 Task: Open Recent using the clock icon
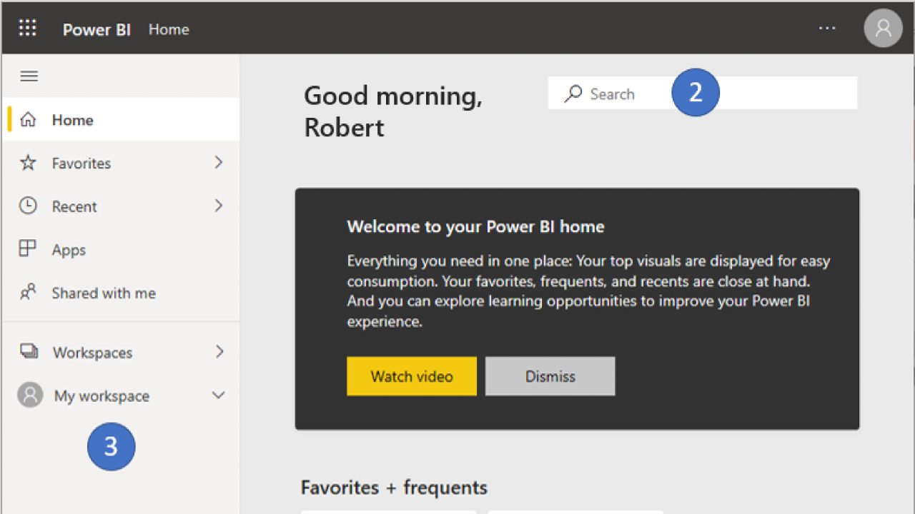[x=29, y=206]
